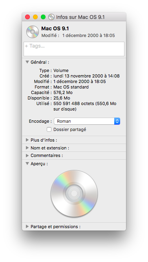Viewport: 148px width, 262px height.
Task: Collapse the Général section
Action: (x=27, y=62)
